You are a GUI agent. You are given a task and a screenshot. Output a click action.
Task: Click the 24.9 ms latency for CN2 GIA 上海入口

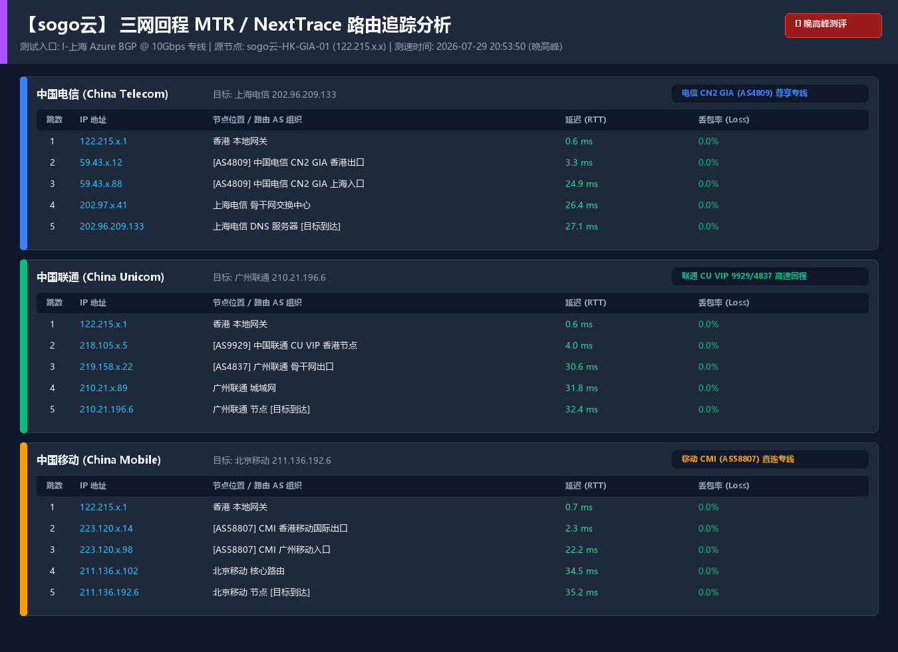click(x=581, y=184)
